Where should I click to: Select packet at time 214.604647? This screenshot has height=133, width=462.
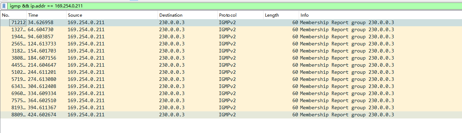231,65
